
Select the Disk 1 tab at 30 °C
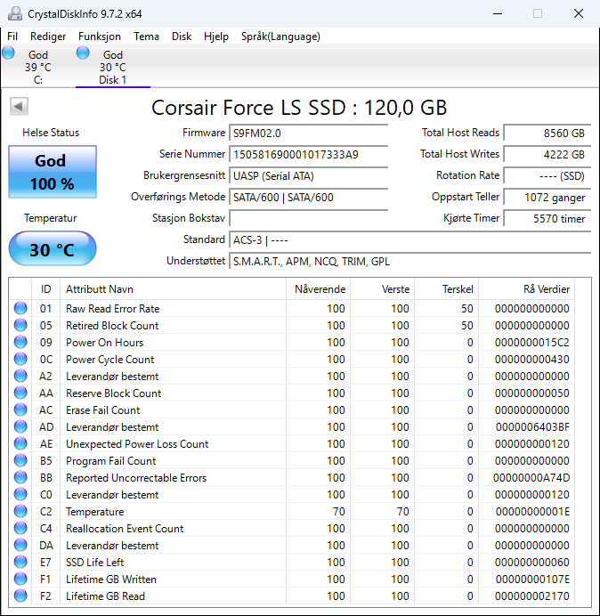pyautogui.click(x=113, y=67)
